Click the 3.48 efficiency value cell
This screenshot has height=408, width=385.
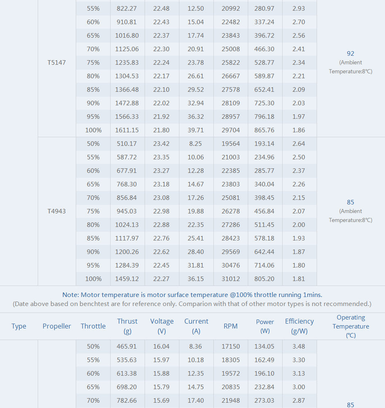coord(299,347)
